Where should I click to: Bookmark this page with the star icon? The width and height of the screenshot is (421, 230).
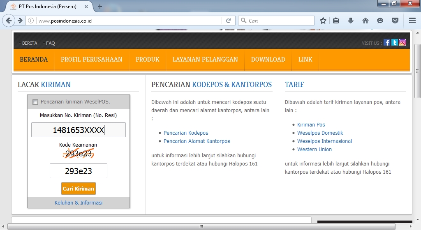pos(323,21)
